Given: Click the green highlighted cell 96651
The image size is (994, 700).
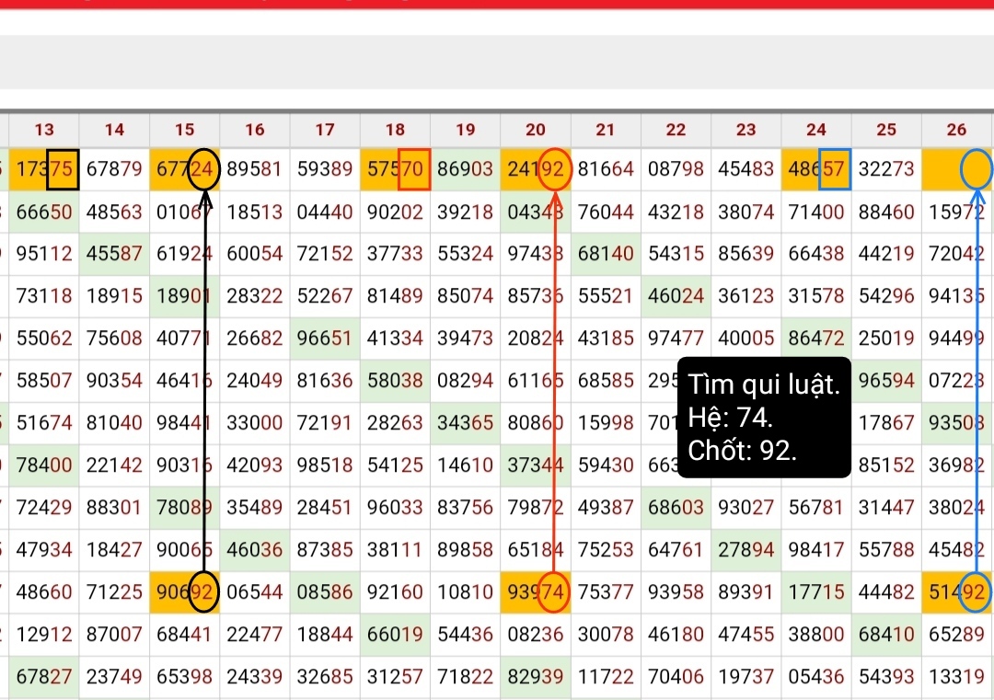Looking at the screenshot, I should pos(325,339).
